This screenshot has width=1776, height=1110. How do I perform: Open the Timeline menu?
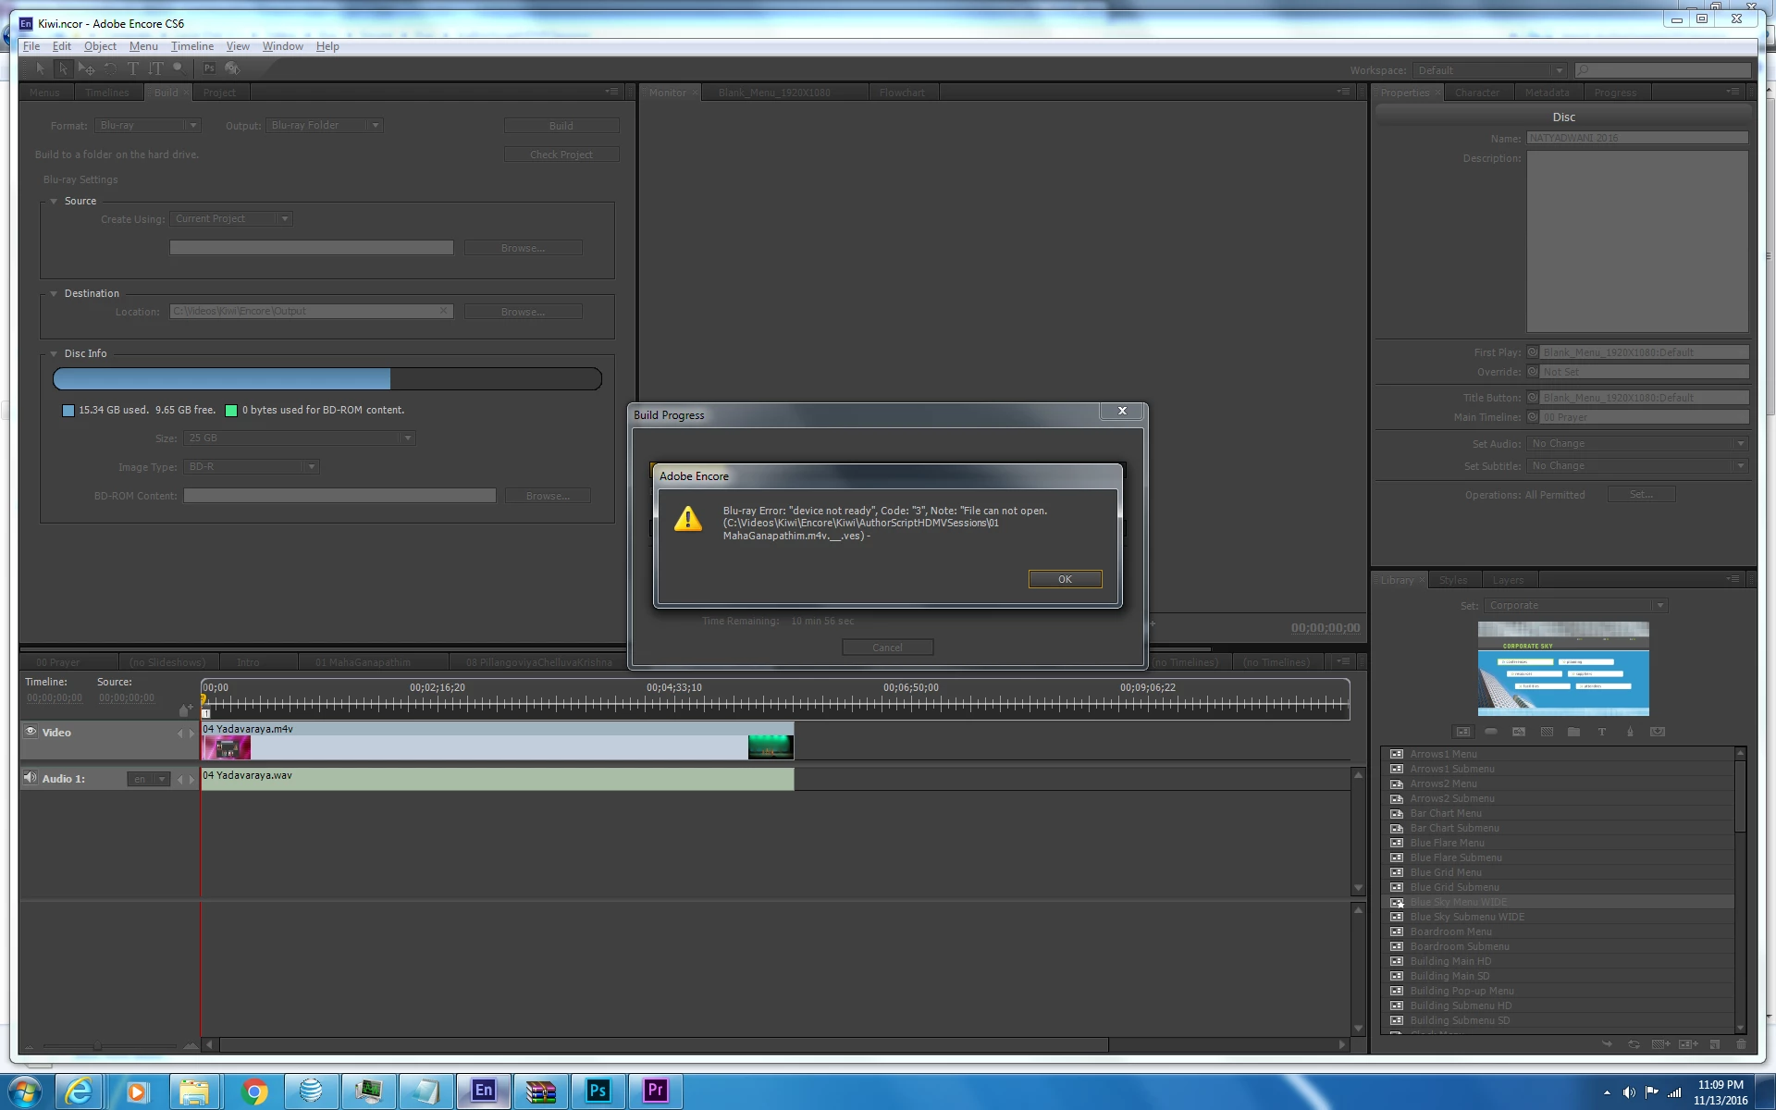click(x=191, y=46)
